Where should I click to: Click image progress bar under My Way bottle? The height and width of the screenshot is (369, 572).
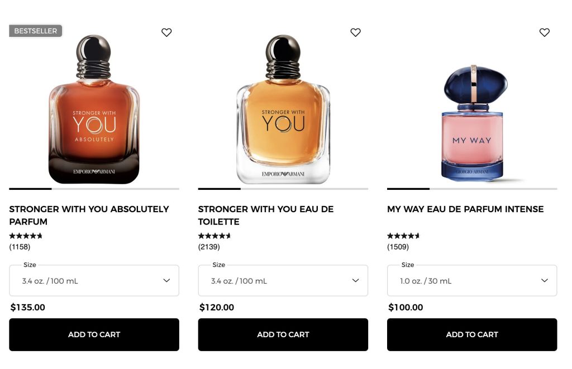pyautogui.click(x=471, y=189)
